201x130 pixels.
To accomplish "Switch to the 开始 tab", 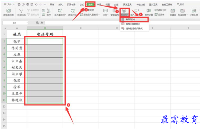I will coord(52,5).
